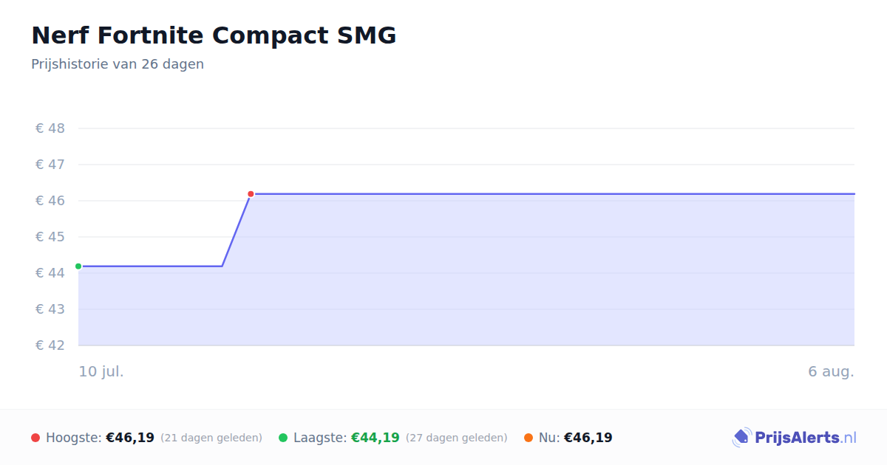Click the € 42 axis label
This screenshot has width=887, height=465.
click(x=50, y=345)
